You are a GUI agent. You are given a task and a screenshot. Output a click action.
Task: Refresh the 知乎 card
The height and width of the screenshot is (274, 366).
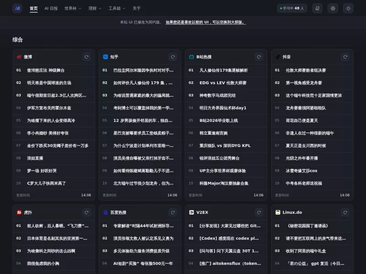(x=173, y=57)
